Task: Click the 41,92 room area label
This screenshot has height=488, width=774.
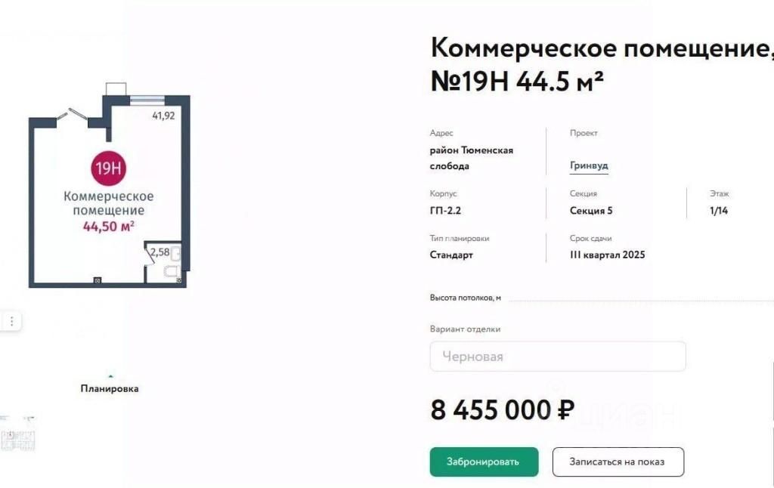Action: pyautogui.click(x=163, y=116)
